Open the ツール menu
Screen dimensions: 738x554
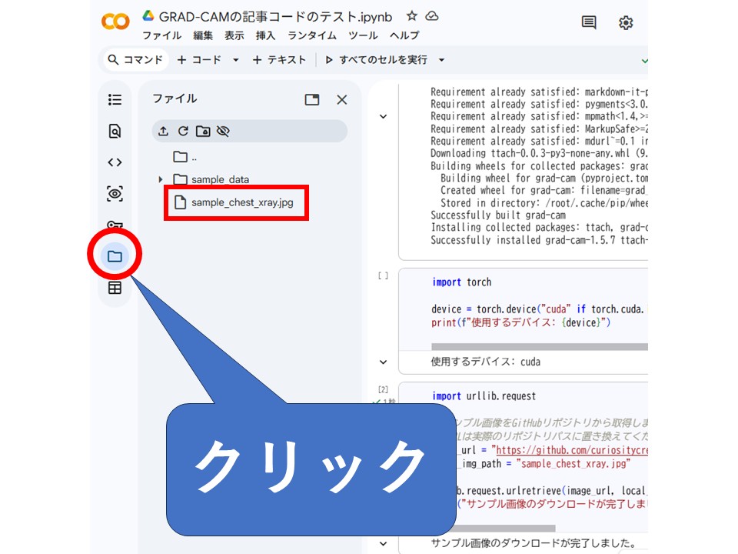click(363, 36)
